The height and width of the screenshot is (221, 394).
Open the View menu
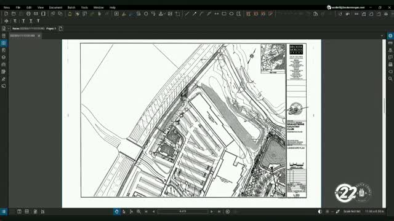tap(41, 7)
